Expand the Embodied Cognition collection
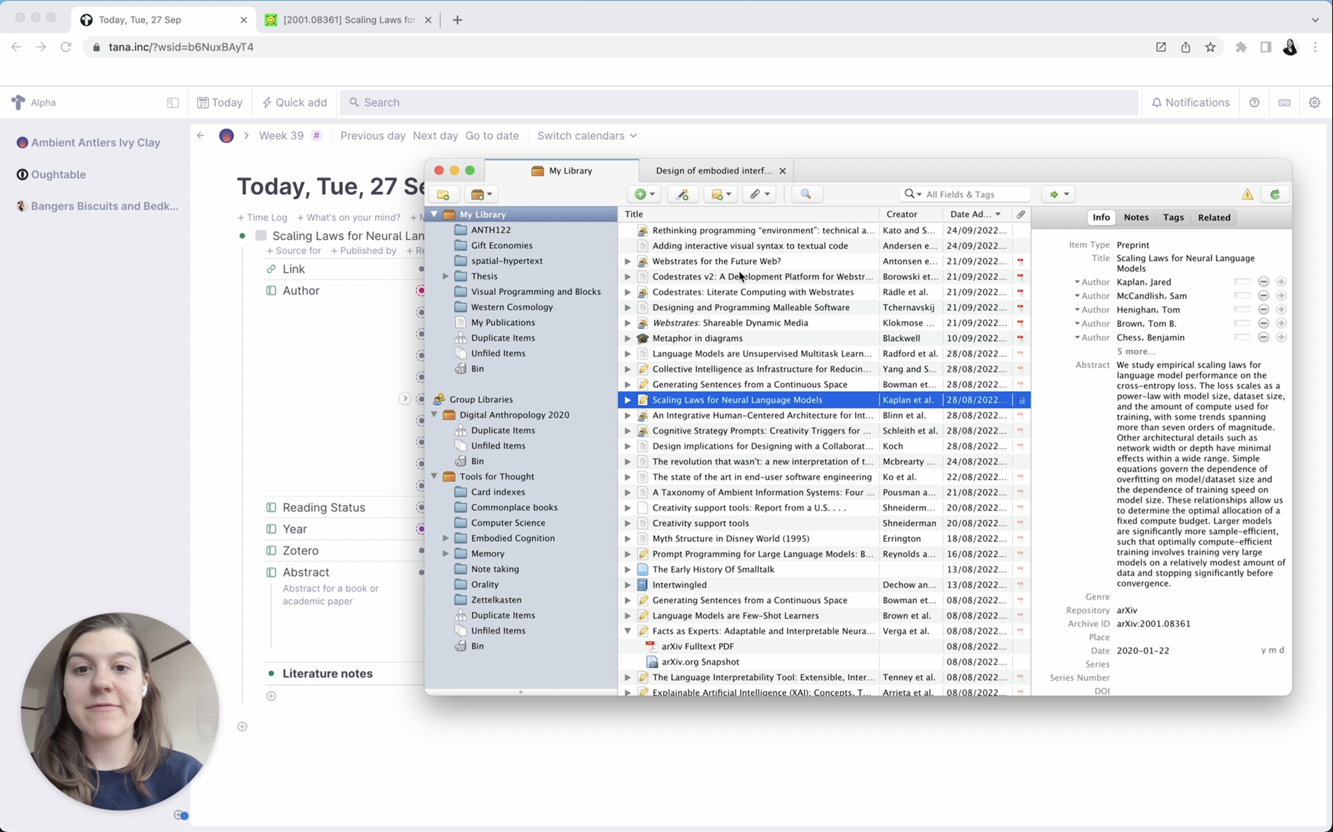The width and height of the screenshot is (1333, 832). pyautogui.click(x=445, y=538)
